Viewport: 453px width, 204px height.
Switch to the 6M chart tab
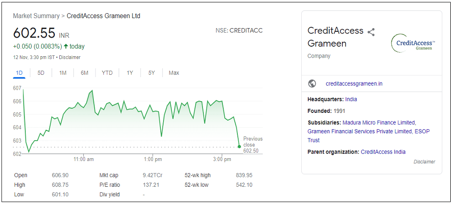pos(84,73)
